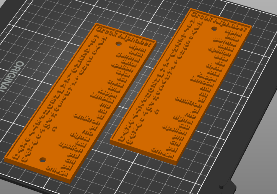Select the Greek Alphabet plate with one hole

click(x=181, y=86)
